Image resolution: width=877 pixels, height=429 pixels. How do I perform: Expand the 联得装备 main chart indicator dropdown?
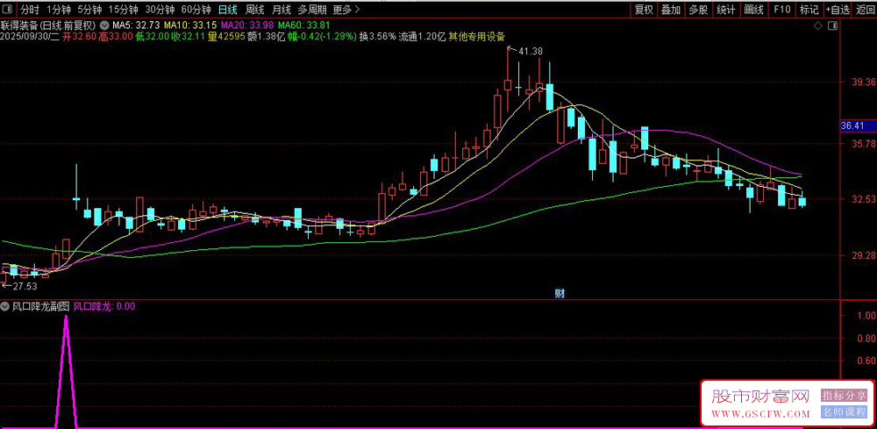[x=104, y=25]
